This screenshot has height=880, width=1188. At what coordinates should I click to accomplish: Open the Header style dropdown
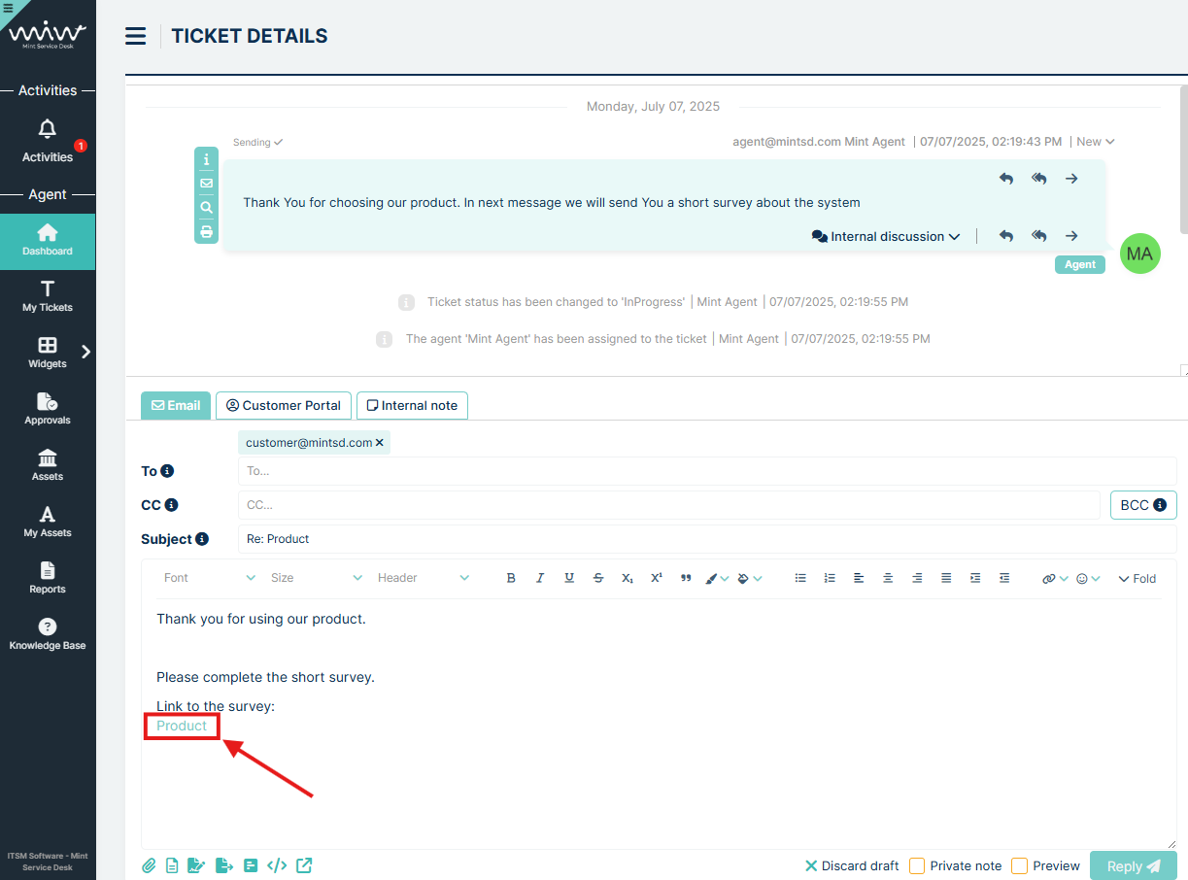click(x=423, y=578)
